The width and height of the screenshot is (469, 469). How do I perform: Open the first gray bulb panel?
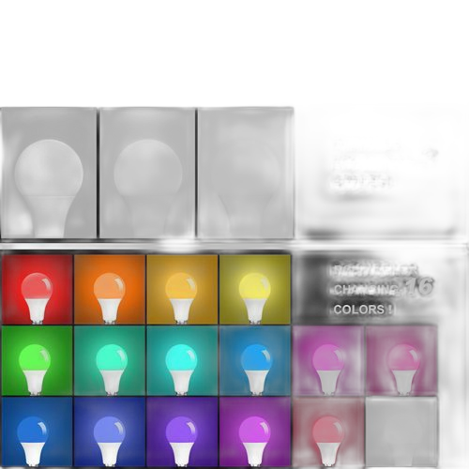click(x=49, y=173)
